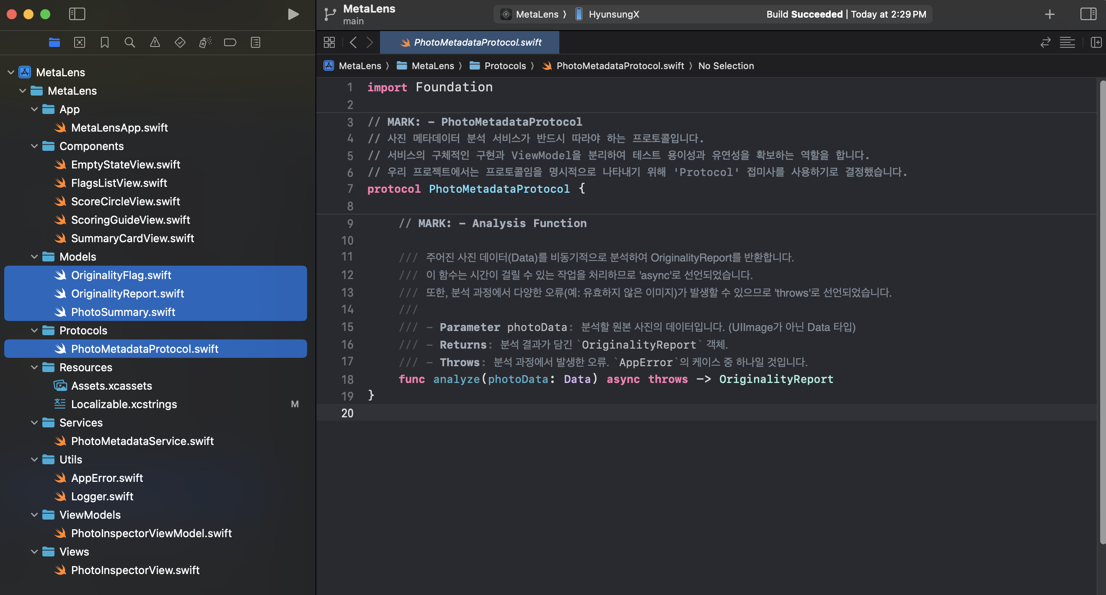Open the find navigator search icon
The width and height of the screenshot is (1106, 595).
point(130,42)
